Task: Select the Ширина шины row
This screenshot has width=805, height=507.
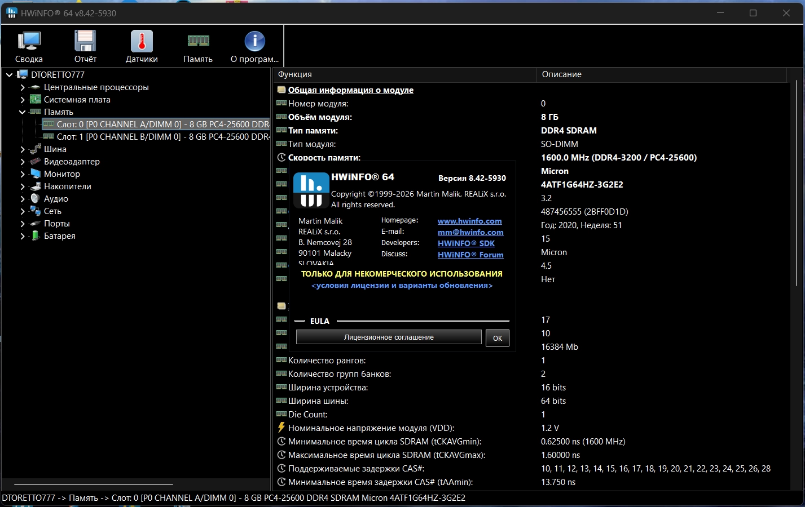Action: click(x=533, y=401)
